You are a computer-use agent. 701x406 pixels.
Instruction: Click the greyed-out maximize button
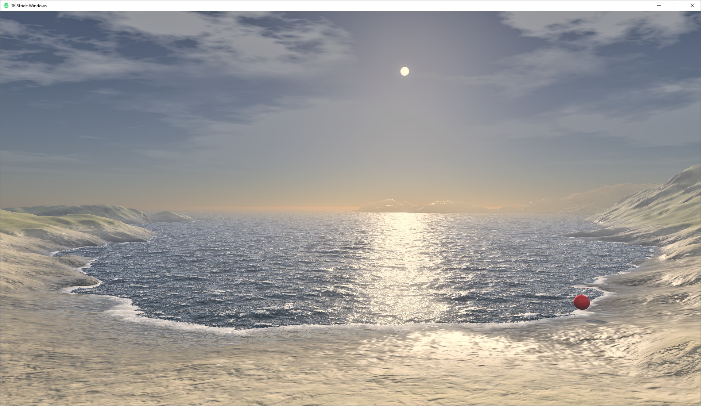[675, 5]
